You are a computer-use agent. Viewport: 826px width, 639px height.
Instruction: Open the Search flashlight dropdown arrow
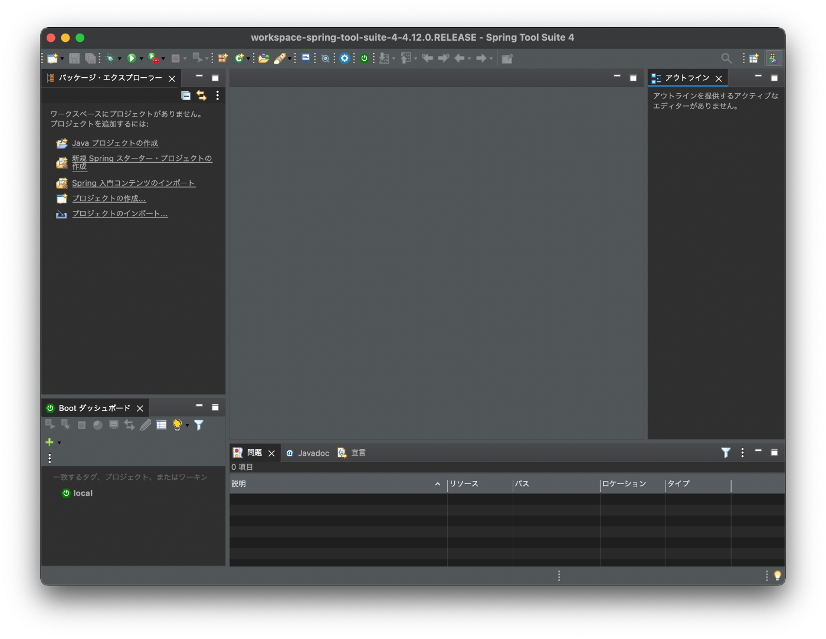coord(290,58)
